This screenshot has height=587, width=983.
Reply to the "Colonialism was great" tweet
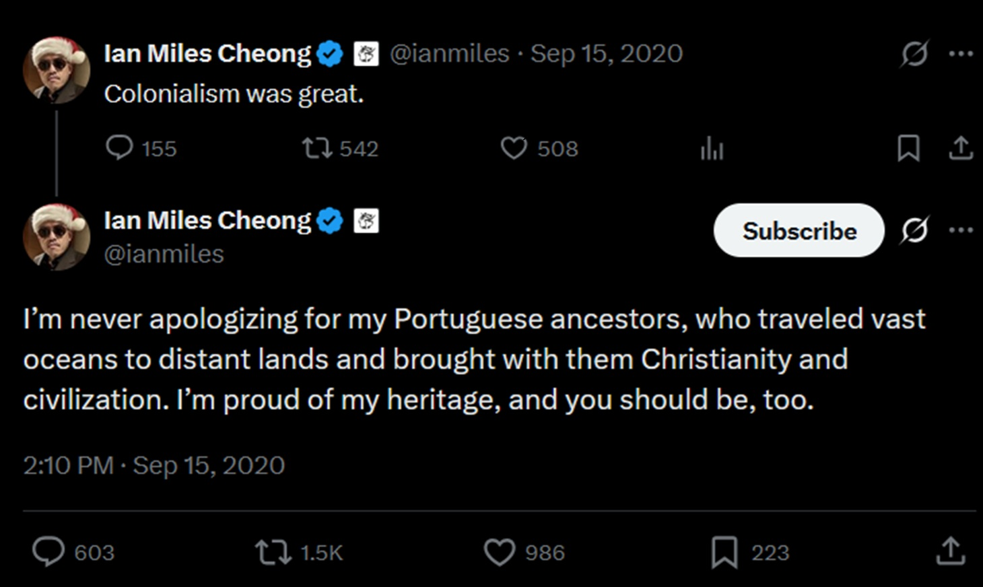coord(120,148)
